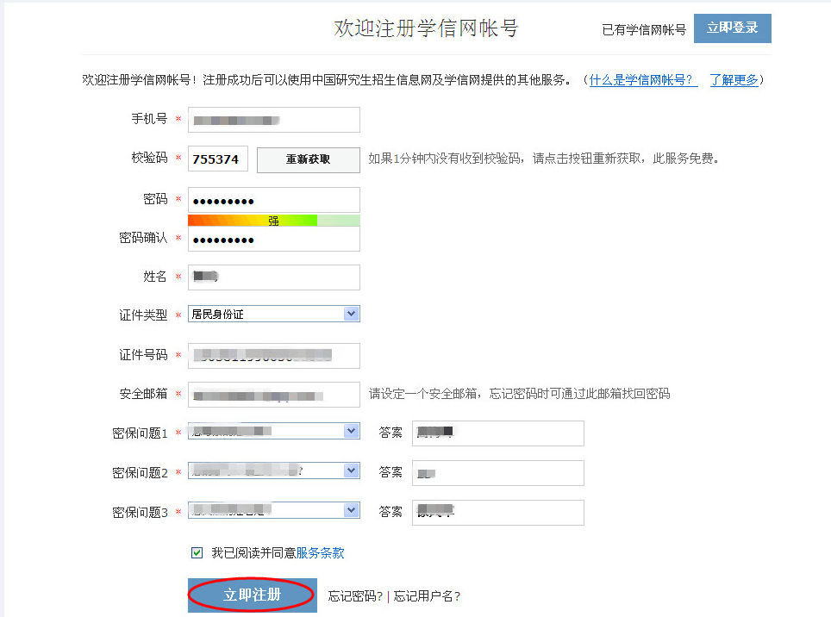831x617 pixels.
Task: Expand the 证件类型 dropdown
Action: 273,315
